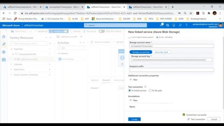Select To linked service radio button

coord(129,90)
